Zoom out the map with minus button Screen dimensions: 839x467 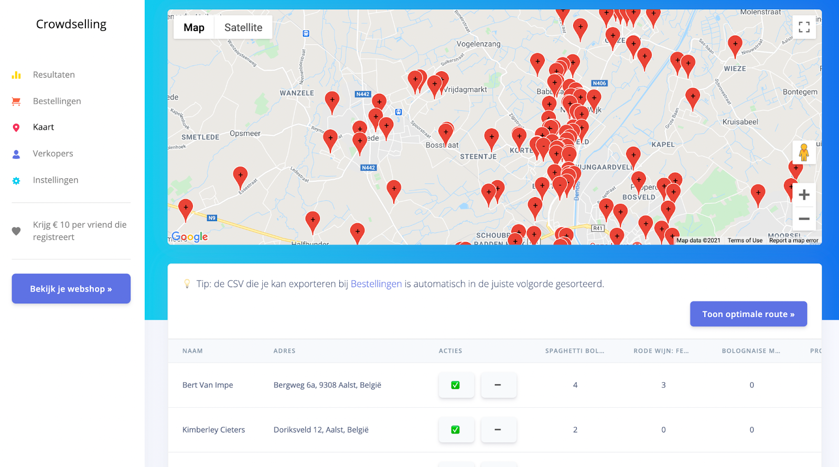pos(804,219)
